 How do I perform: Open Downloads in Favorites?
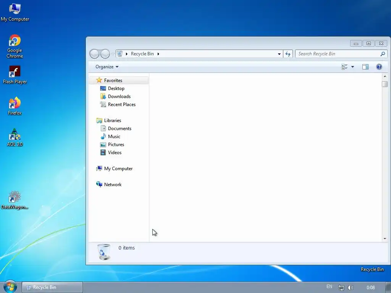(119, 97)
